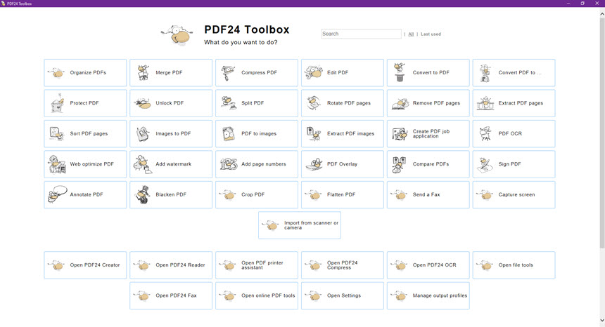
Task: Start the Split PDF tool
Action: [257, 103]
